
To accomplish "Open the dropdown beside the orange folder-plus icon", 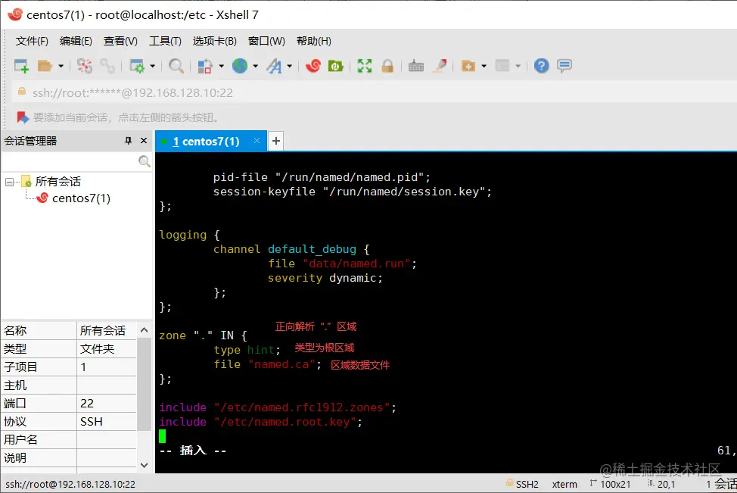I will click(484, 66).
